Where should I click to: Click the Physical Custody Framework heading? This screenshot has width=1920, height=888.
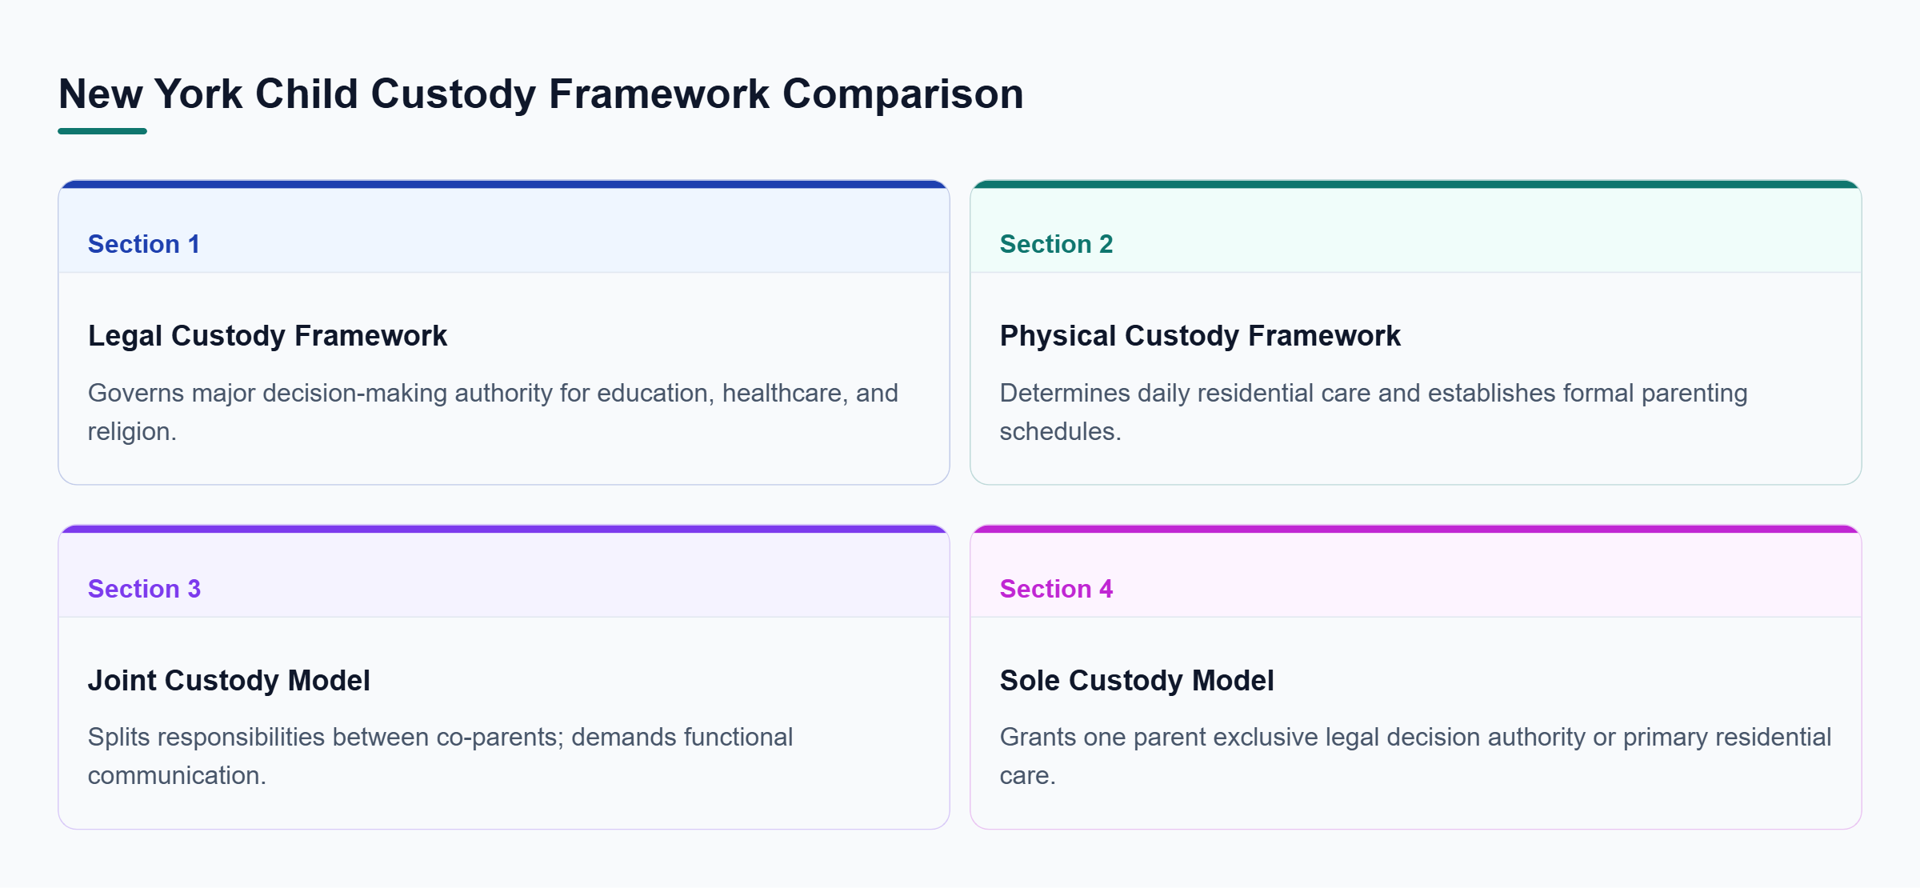[1200, 336]
